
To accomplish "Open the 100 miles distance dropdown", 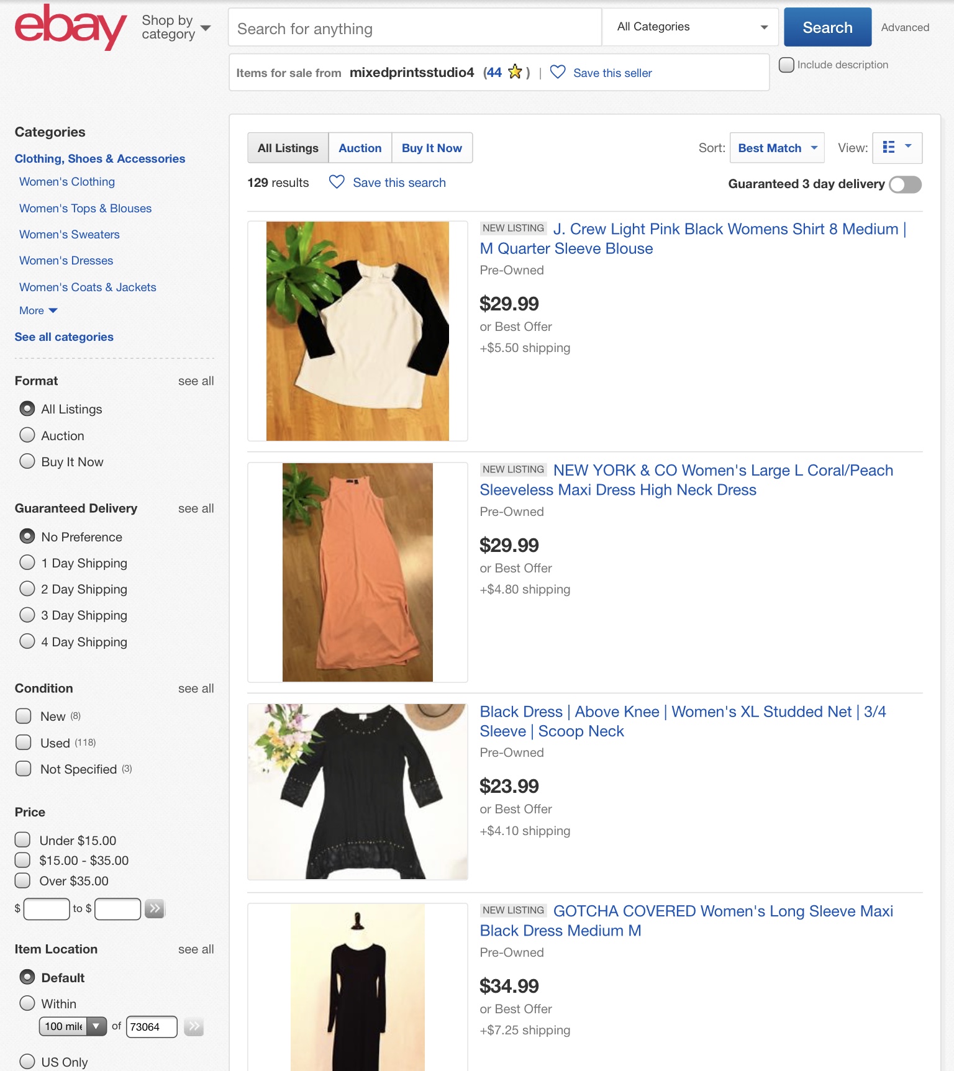I will point(73,1026).
